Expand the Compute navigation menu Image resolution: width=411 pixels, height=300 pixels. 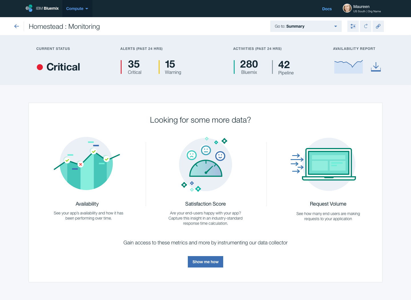[x=77, y=9]
